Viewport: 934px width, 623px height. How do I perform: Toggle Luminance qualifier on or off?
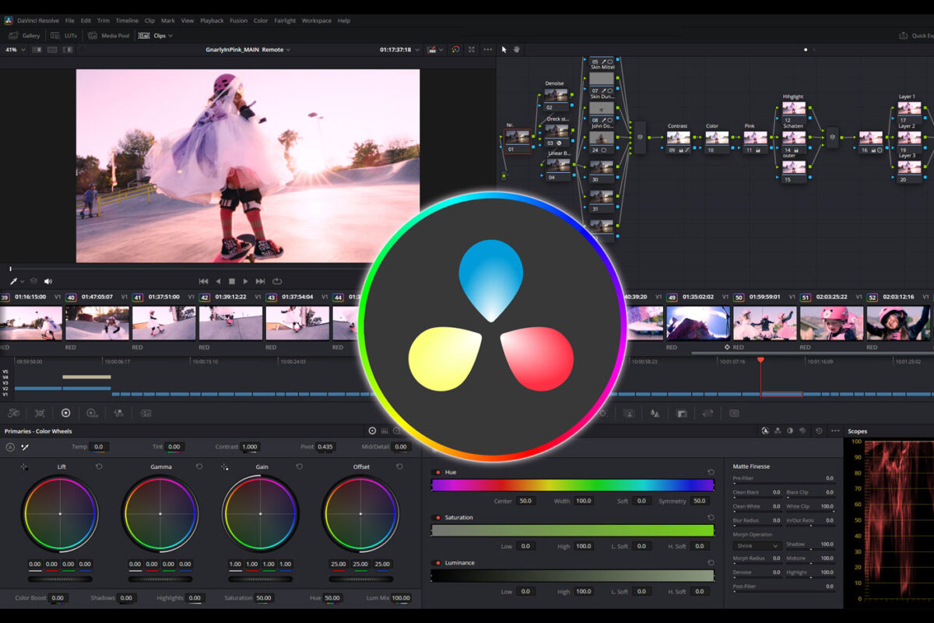click(x=437, y=563)
